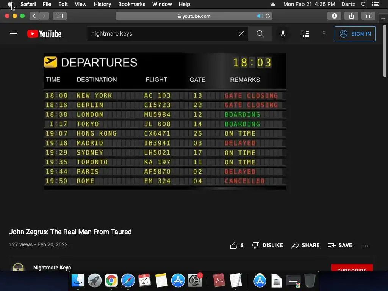Dislike the video
Image resolution: width=388 pixels, height=291 pixels.
pos(267,245)
